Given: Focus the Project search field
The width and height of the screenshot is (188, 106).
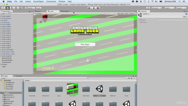Looking at the screenshot, I should pyautogui.click(x=106, y=78).
